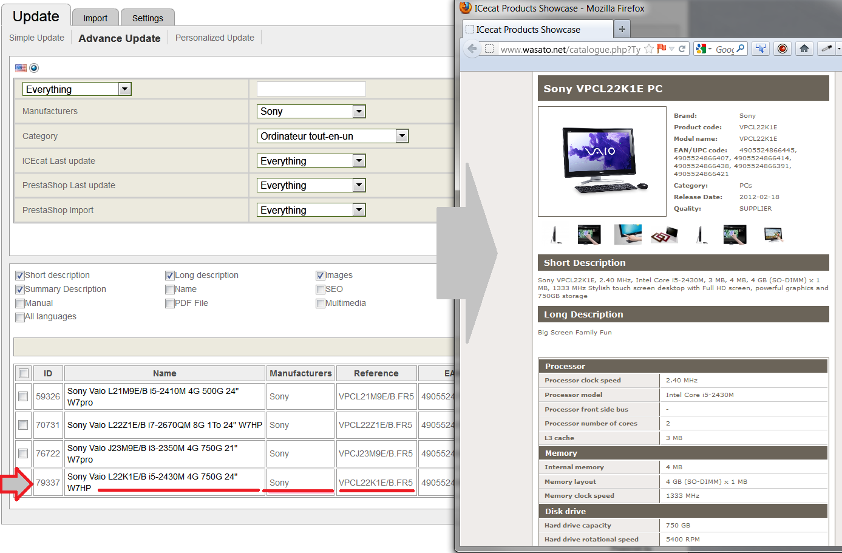The width and height of the screenshot is (842, 553).
Task: Click reference VPCL21M9E/B.FR5
Action: point(376,396)
